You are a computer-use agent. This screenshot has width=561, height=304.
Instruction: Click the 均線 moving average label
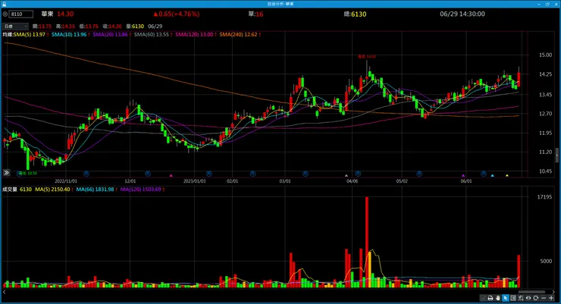tap(8, 35)
